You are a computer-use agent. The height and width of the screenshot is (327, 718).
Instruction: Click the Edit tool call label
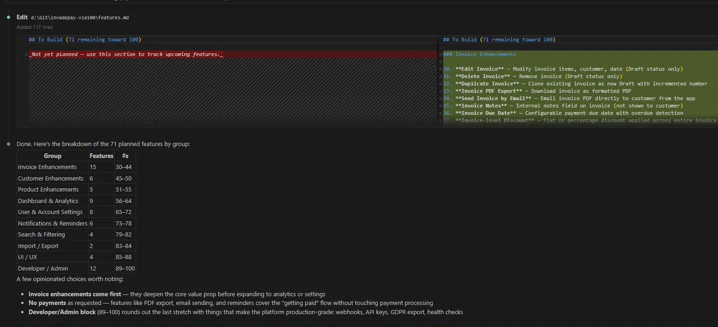click(22, 17)
